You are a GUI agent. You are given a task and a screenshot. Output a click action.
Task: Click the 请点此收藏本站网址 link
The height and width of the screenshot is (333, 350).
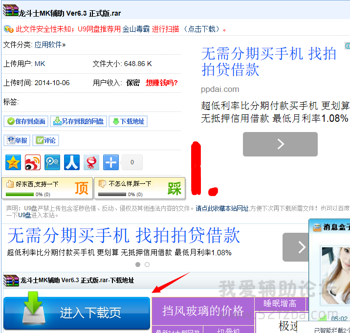(222, 209)
